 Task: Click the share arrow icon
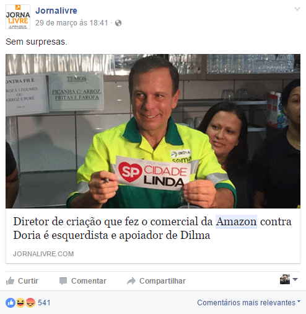(131, 281)
